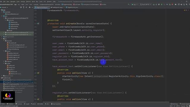Select activity_register.xml in the layout folder

click(x=13, y=55)
